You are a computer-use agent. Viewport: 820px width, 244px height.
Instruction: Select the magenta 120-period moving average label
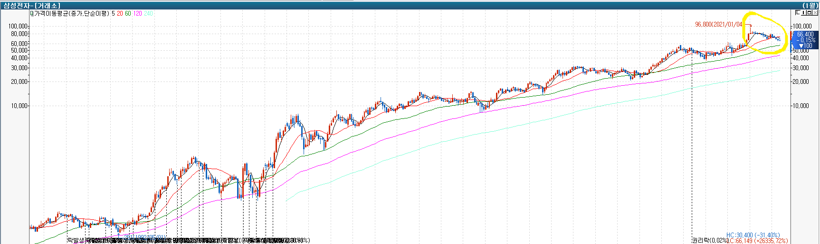click(137, 13)
